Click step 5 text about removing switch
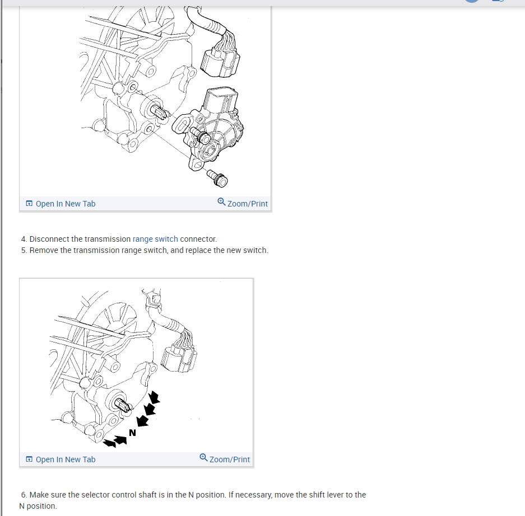Viewport: 525px width, 516px height. point(145,251)
